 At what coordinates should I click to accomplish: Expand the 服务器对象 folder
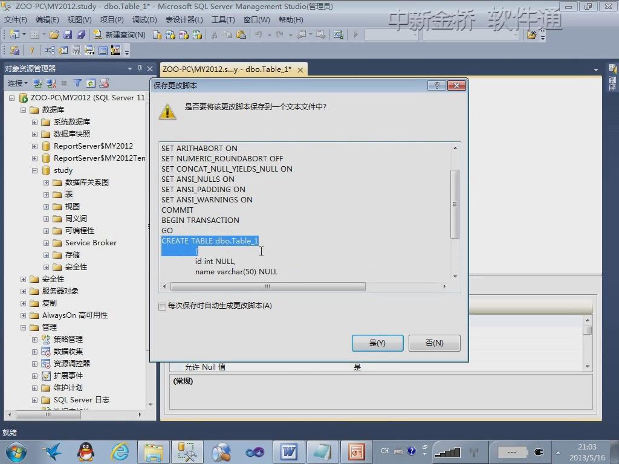(x=24, y=291)
